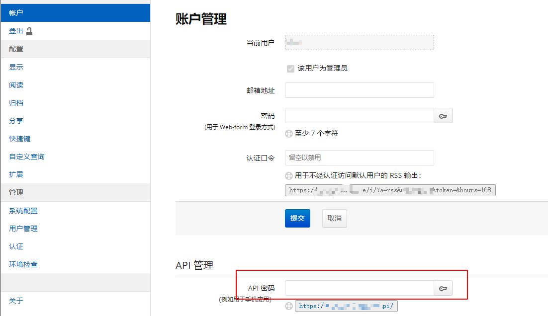
Task: Click the API endpoint URL link
Action: 346,306
